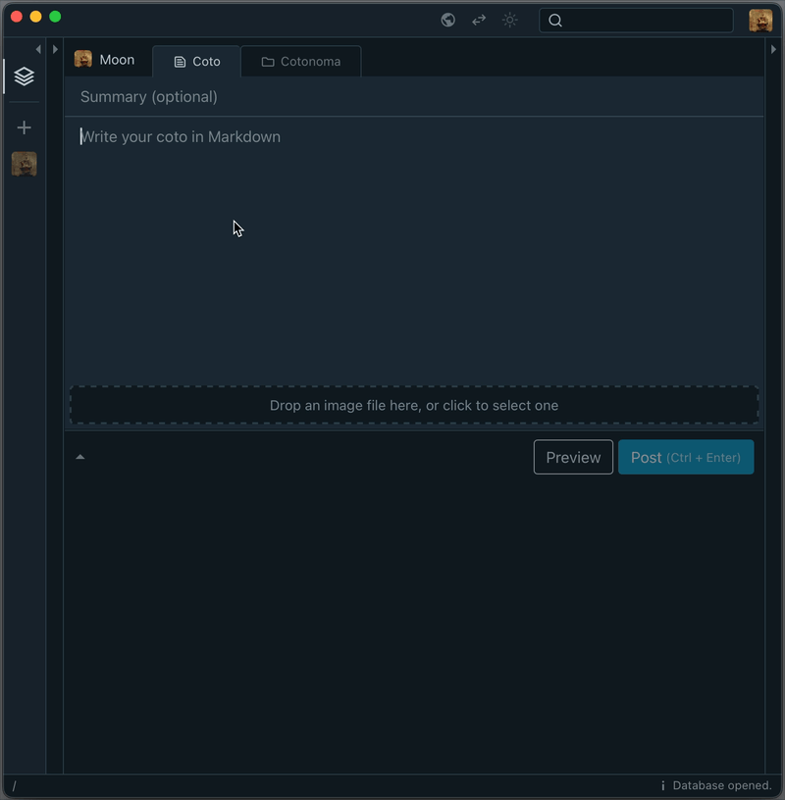Select the stacked layers icon in sidebar

tap(25, 76)
